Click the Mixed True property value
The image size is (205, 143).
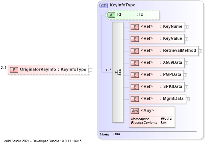tap(116, 134)
